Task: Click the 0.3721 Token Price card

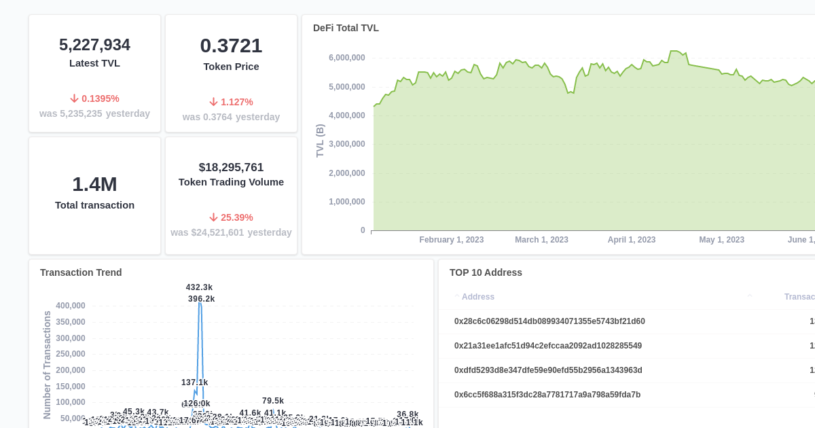Action: click(231, 73)
